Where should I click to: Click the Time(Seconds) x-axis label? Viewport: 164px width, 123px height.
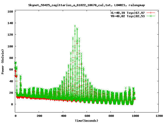pos(87,121)
